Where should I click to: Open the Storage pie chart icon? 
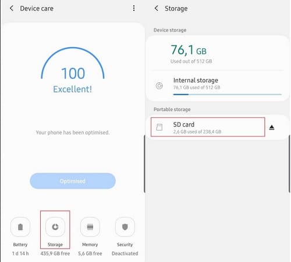(x=55, y=227)
